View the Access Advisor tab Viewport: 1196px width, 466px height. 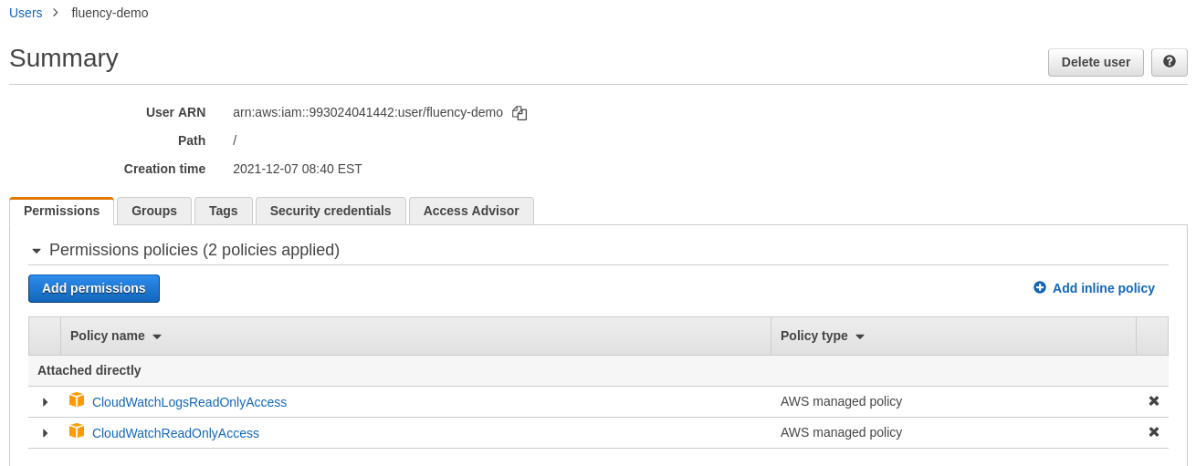click(471, 211)
